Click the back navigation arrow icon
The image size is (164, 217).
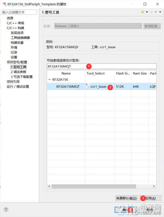pos(143,12)
